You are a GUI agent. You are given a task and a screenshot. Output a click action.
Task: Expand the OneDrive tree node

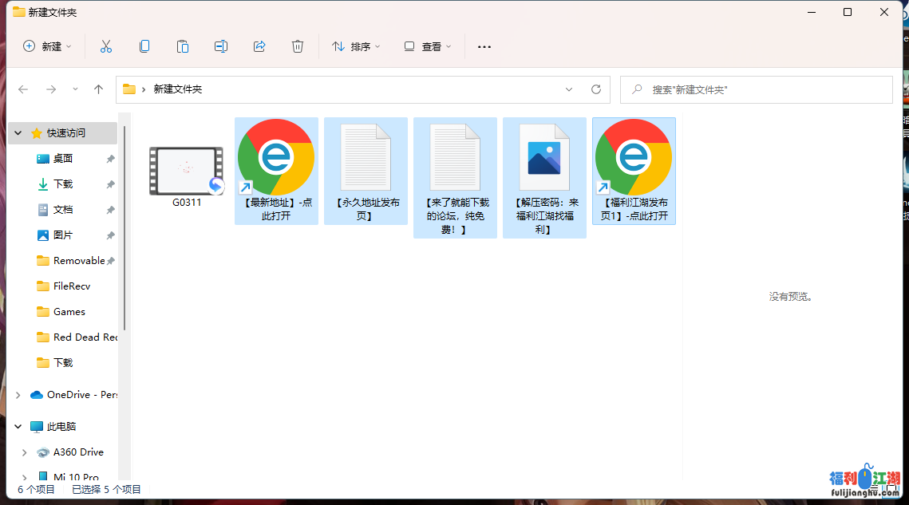[x=18, y=395]
